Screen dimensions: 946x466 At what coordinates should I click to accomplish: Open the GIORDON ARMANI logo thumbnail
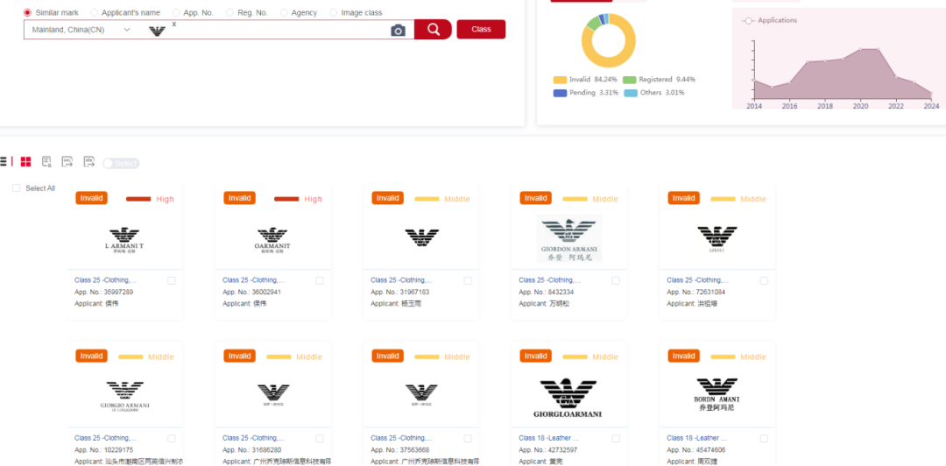569,239
